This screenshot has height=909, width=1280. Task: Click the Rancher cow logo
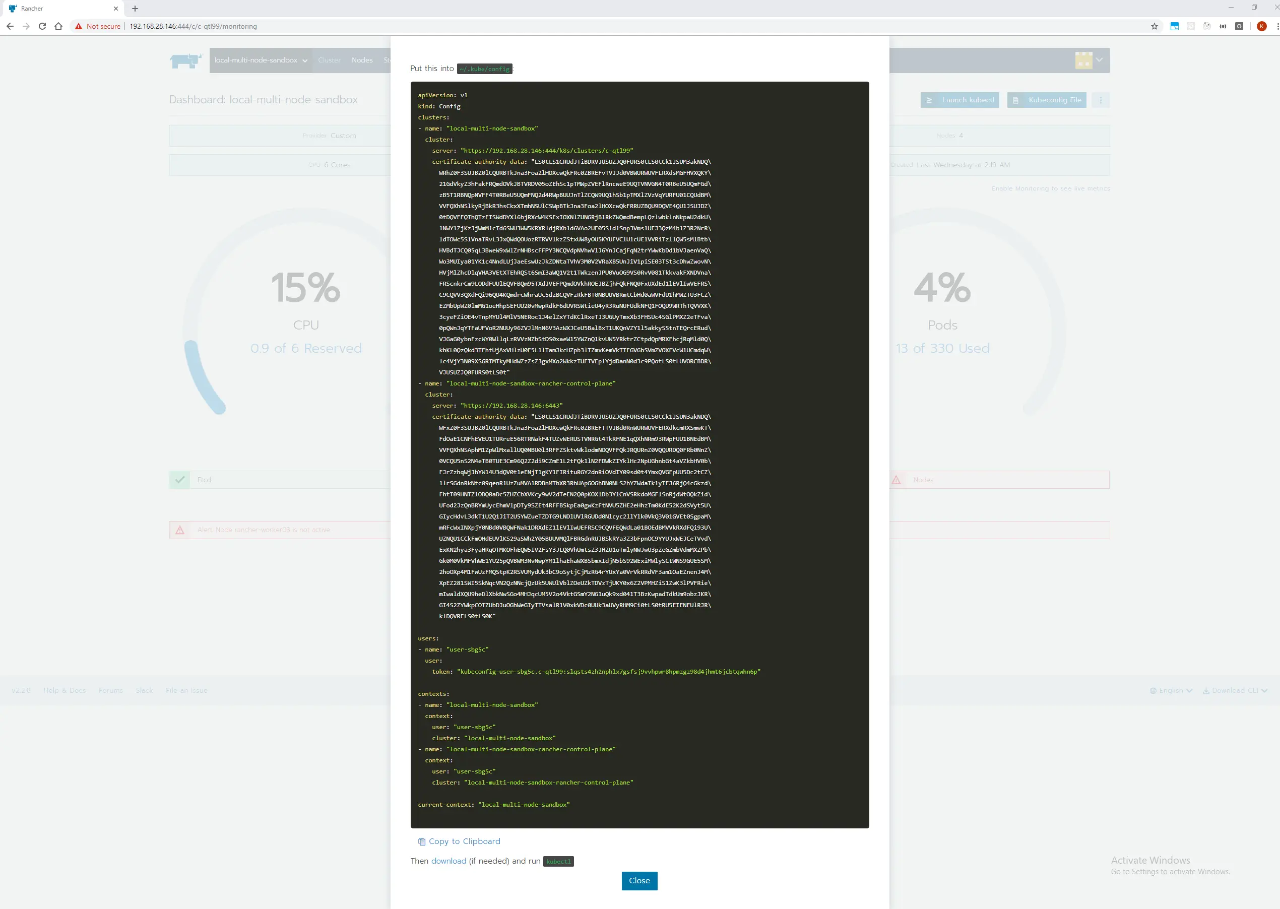[185, 60]
